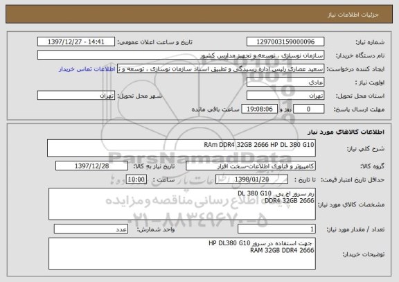The width and height of the screenshot is (399, 282).
Task: Click the شهر محل تحویل field
Action: click(76, 96)
